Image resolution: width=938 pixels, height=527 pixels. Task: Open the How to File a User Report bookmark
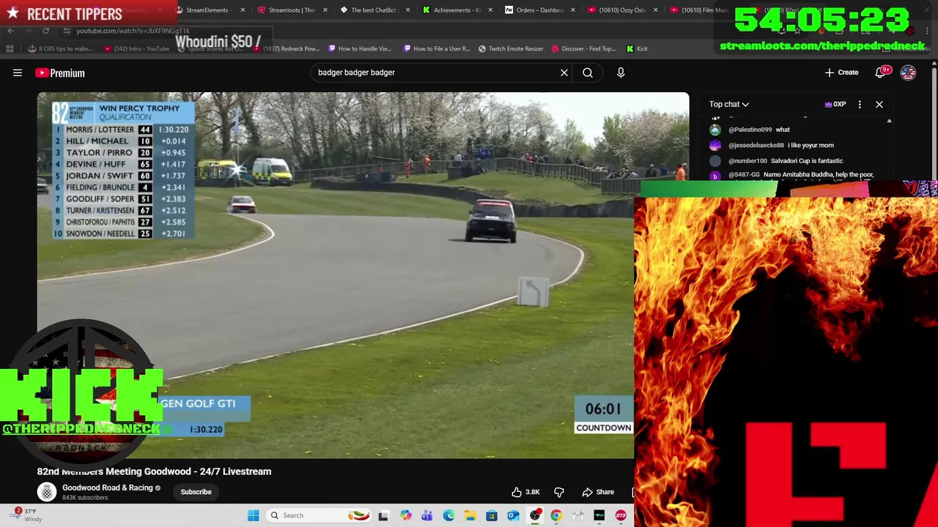coord(436,48)
